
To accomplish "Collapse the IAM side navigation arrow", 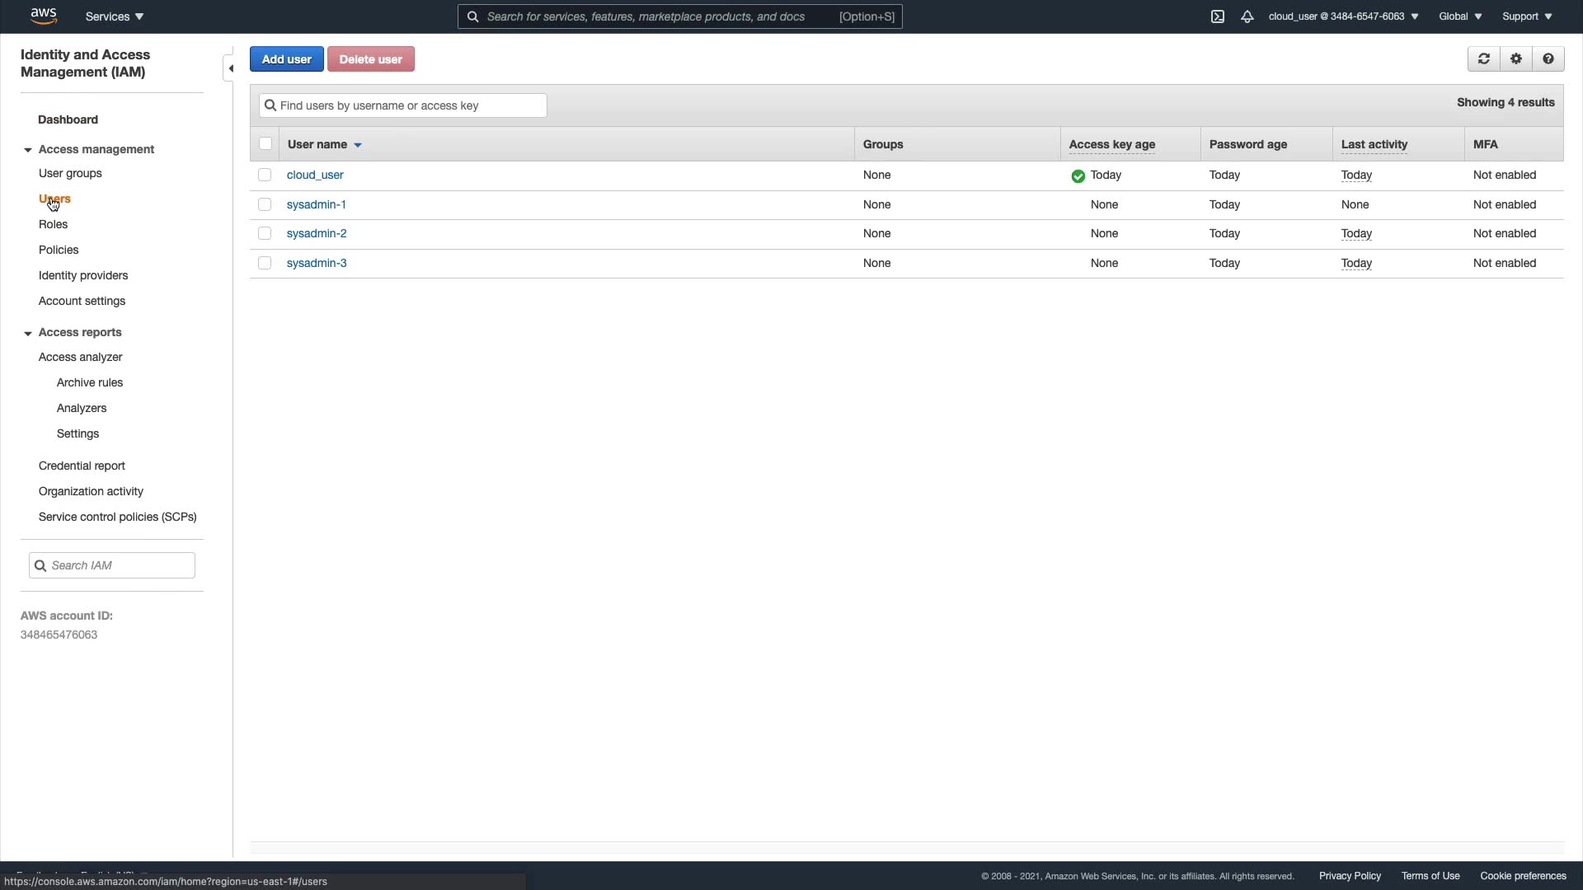I will 230,68.
